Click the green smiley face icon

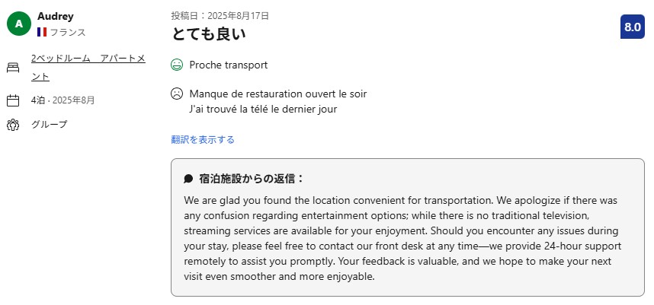(x=177, y=65)
